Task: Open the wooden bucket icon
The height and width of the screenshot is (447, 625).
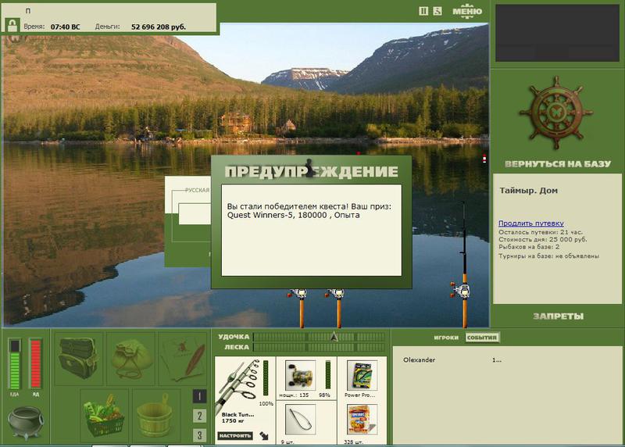Action: point(155,416)
